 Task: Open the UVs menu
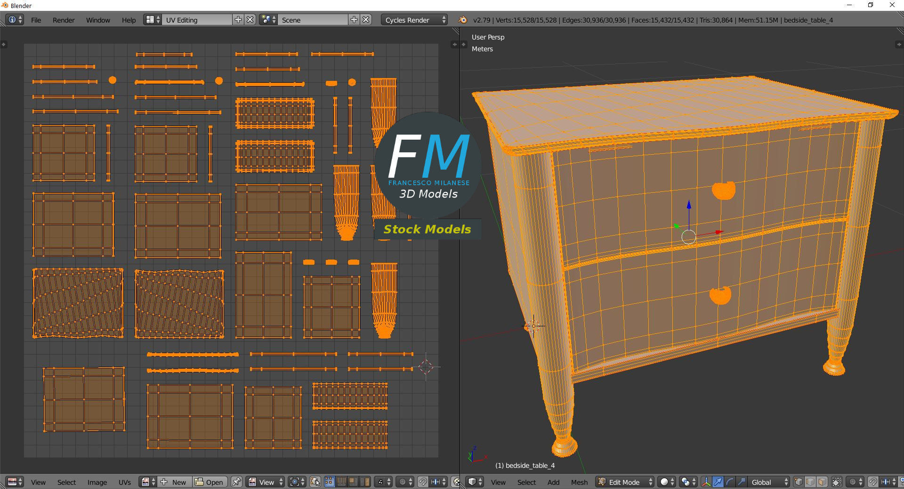click(x=125, y=482)
